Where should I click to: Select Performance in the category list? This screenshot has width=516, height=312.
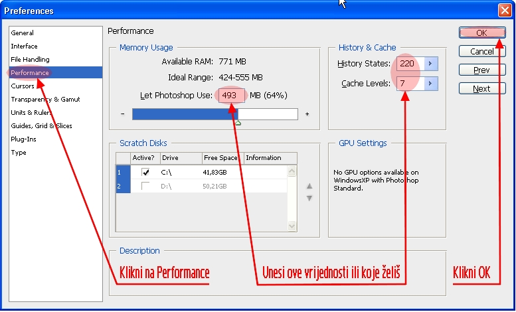point(56,72)
